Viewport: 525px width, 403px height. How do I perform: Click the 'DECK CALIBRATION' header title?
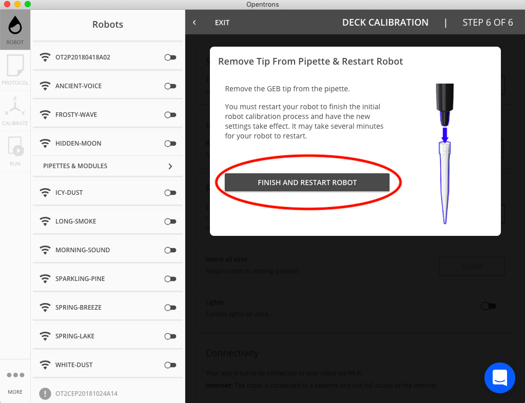pyautogui.click(x=385, y=23)
